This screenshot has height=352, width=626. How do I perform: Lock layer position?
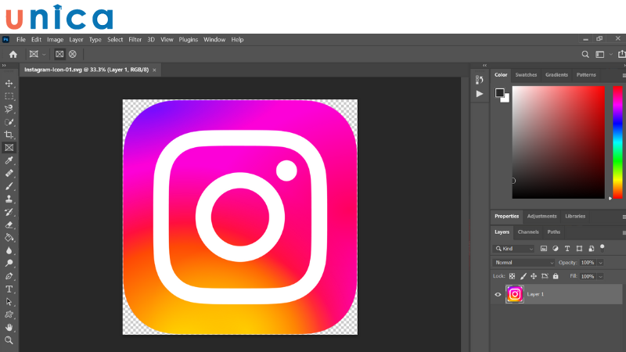(x=534, y=276)
